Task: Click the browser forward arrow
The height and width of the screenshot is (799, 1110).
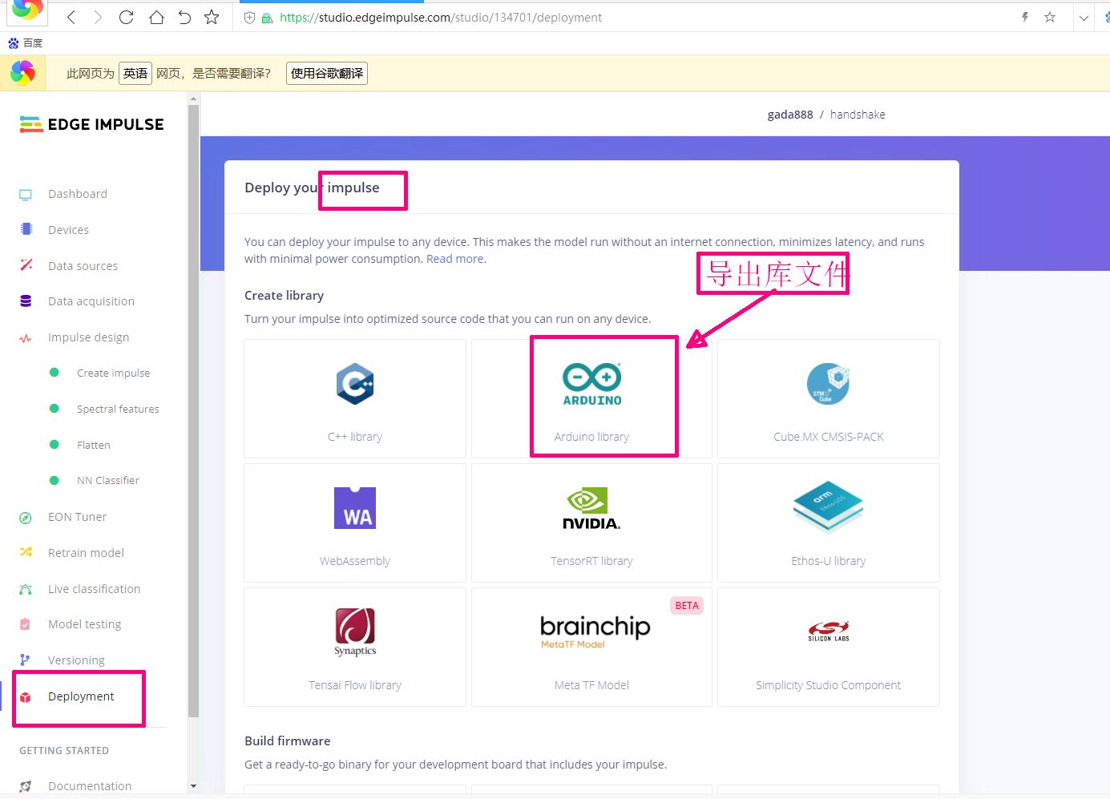Action: (98, 17)
